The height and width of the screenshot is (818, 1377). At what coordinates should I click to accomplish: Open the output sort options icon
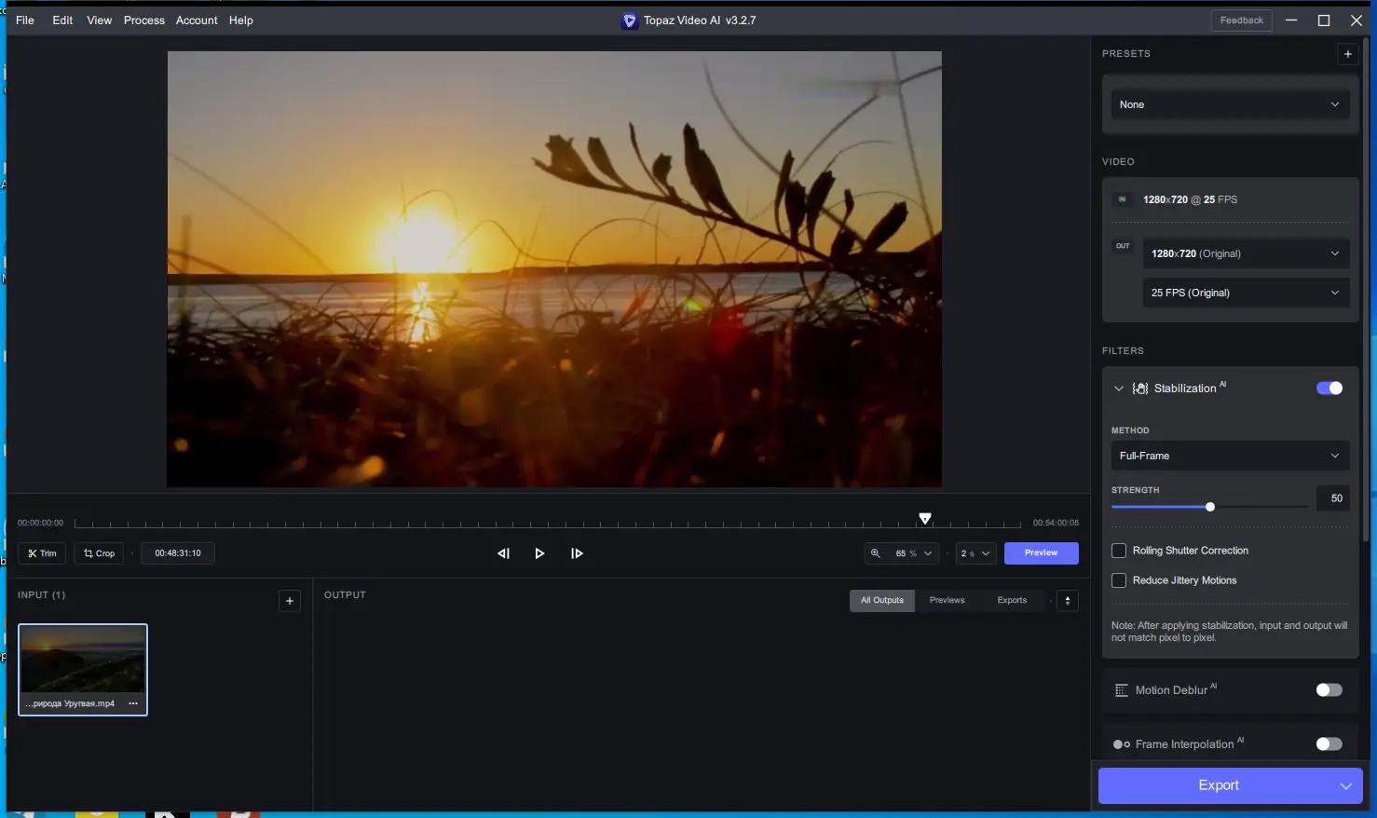(x=1068, y=601)
